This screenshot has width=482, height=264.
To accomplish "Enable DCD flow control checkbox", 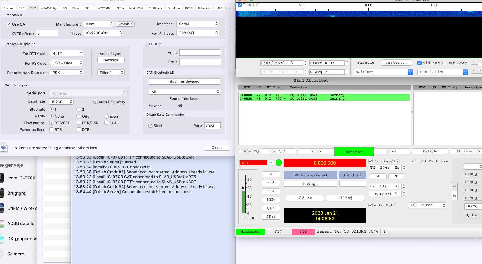I will point(106,123).
